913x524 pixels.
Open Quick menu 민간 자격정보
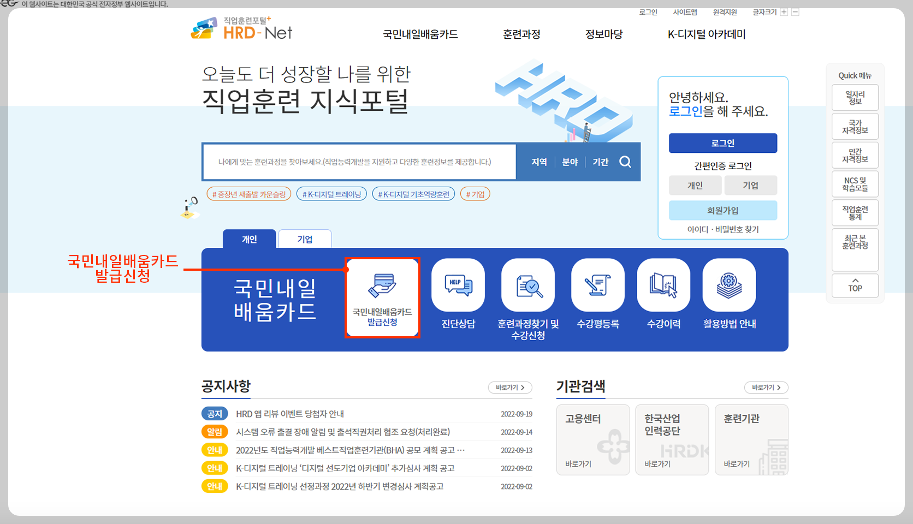[855, 156]
